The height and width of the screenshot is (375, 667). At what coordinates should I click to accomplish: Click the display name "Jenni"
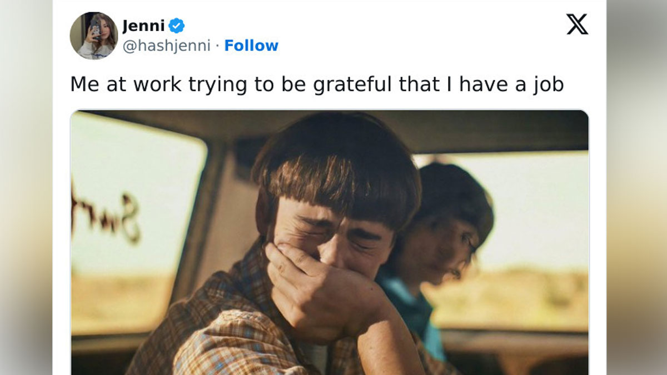(x=143, y=26)
